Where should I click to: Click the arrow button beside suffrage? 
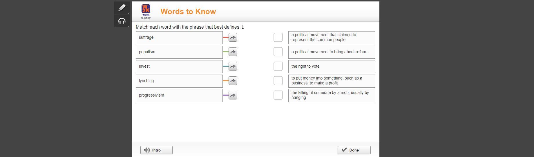pyautogui.click(x=233, y=38)
